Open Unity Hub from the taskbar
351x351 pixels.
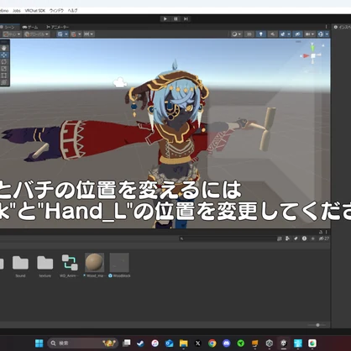tap(270, 343)
